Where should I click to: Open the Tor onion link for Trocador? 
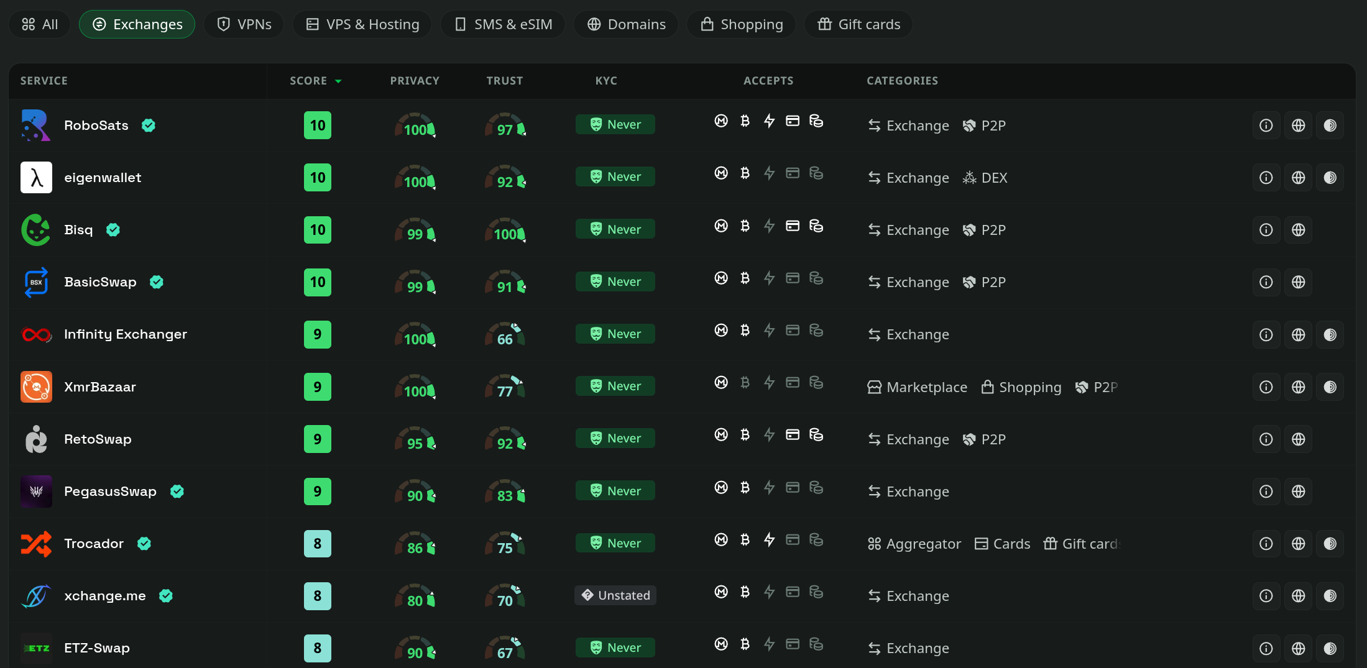[1330, 544]
